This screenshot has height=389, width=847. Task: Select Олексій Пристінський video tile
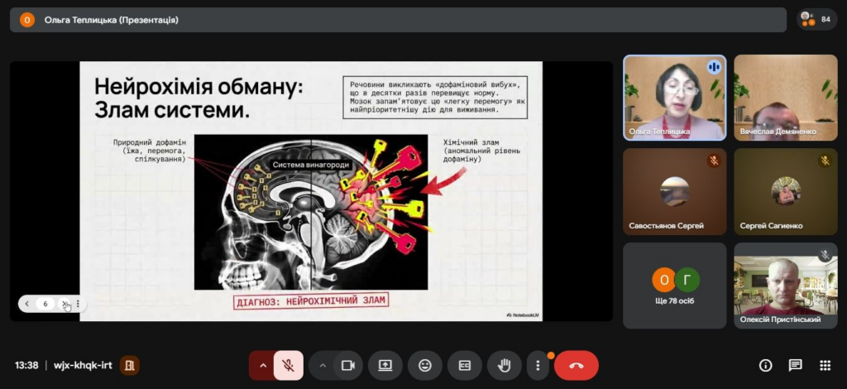click(785, 285)
